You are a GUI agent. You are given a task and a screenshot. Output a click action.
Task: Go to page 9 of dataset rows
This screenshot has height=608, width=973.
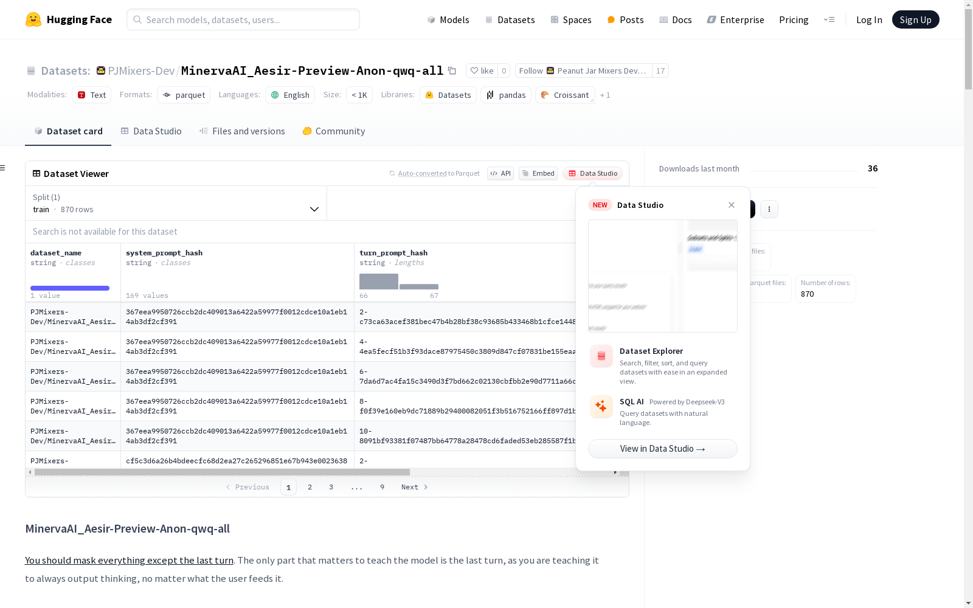pos(383,487)
